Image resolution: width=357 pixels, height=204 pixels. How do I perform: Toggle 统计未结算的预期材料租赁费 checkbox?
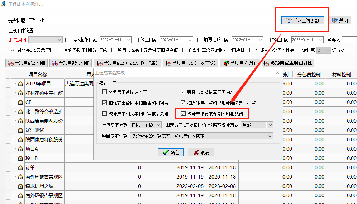coord(184,114)
